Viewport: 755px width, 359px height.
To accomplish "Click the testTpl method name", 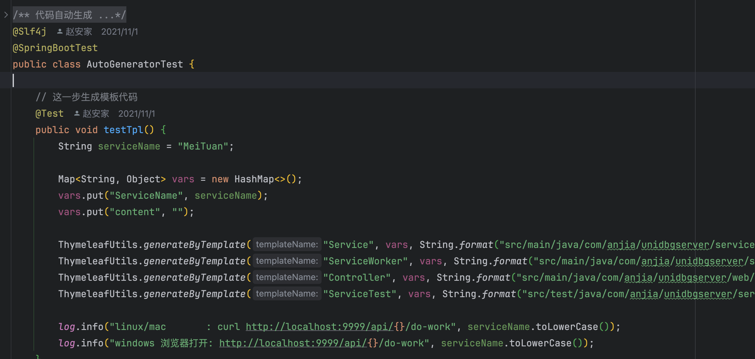I will click(x=123, y=130).
